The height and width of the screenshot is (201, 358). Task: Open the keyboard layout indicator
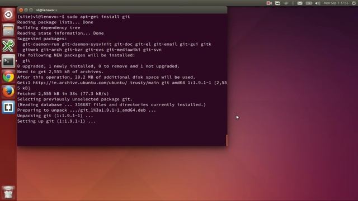coord(277,3)
